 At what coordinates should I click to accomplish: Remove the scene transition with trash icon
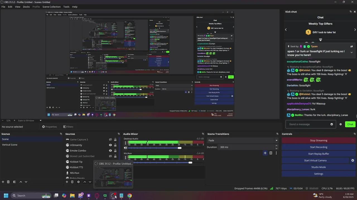pyautogui.click(x=271, y=153)
